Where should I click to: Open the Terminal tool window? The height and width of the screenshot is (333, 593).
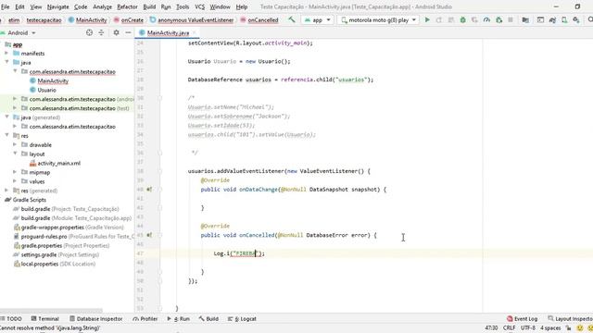point(45,319)
